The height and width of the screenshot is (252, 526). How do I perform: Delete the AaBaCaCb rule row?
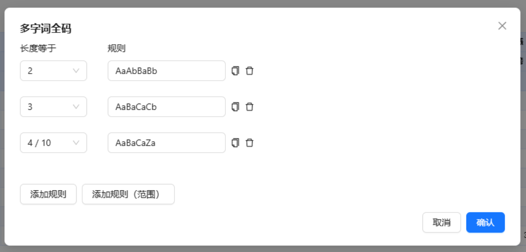click(x=249, y=107)
